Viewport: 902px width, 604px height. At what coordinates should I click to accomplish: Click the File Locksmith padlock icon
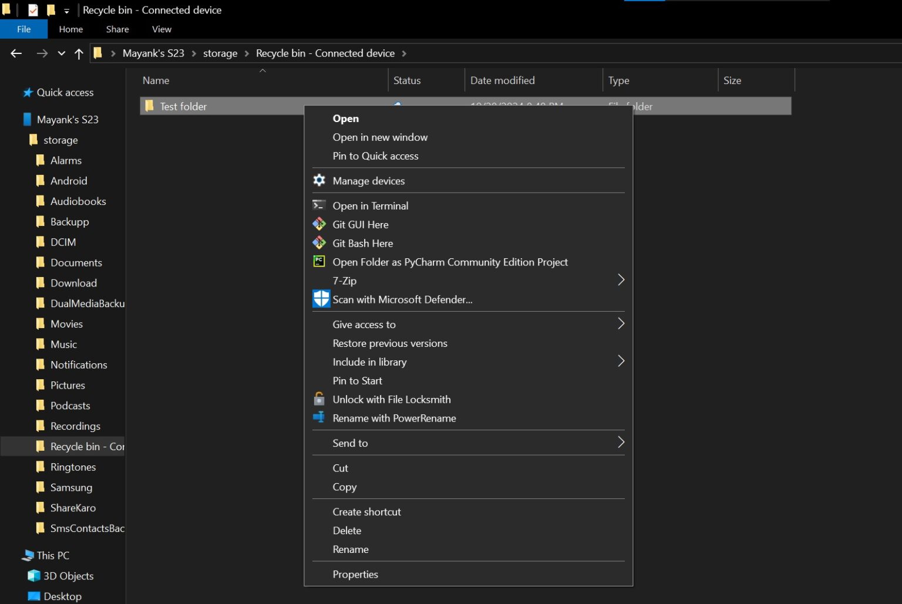[319, 399]
